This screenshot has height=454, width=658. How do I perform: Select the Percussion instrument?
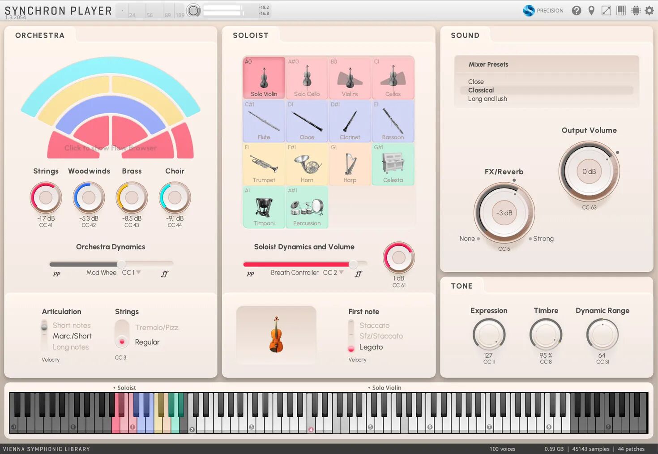tap(307, 207)
